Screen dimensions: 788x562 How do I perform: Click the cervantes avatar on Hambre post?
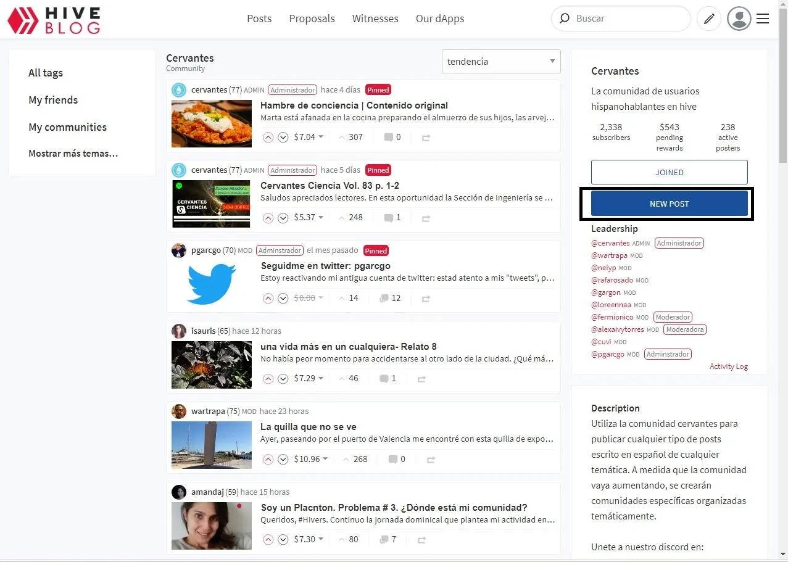(178, 90)
